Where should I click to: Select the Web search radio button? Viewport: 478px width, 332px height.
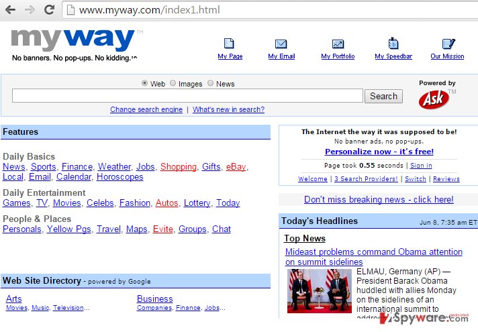(144, 83)
